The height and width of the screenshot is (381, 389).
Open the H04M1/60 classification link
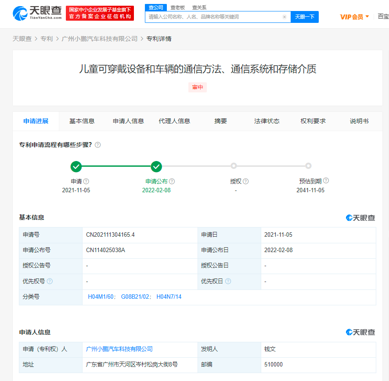click(x=101, y=297)
